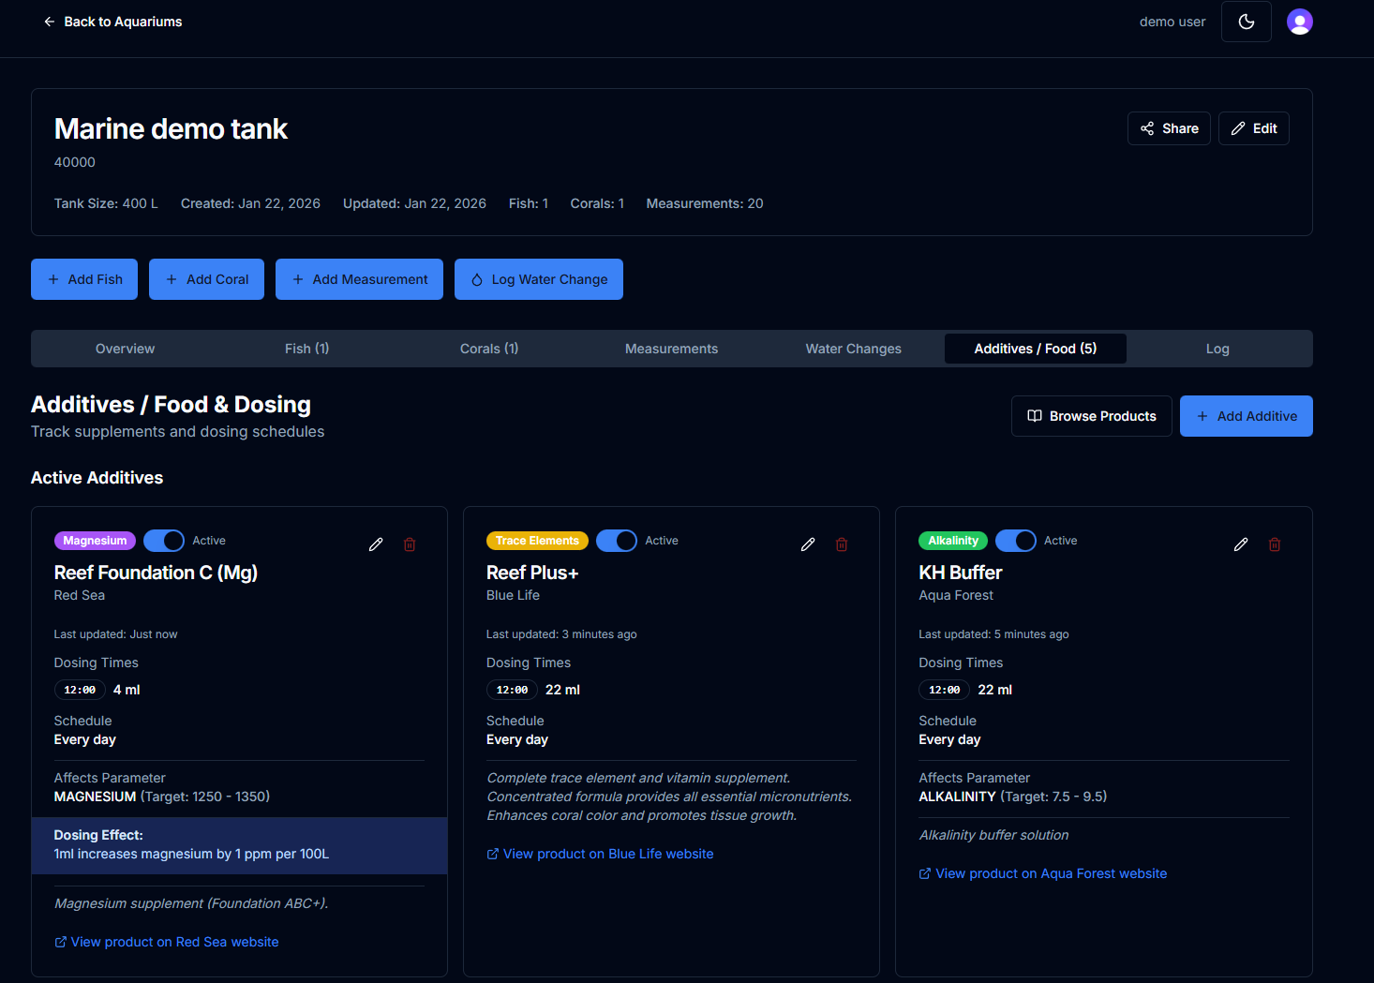This screenshot has height=983, width=1374.
Task: Go back to Aquariums list
Action: pyautogui.click(x=112, y=22)
